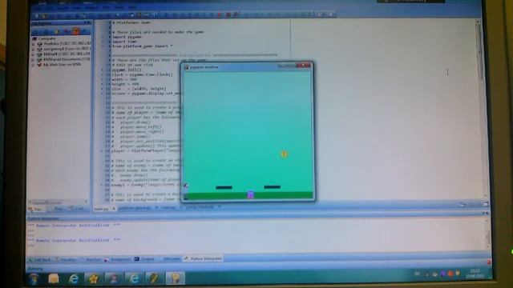Click the yellow star taskbar icon
Image resolution: width=513 pixels, height=288 pixels.
tap(94, 279)
